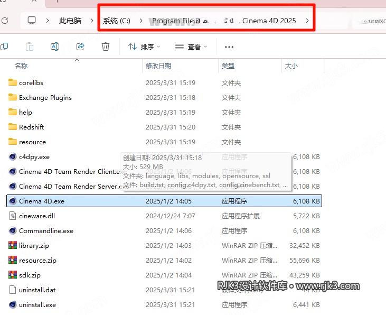
Task: Sort by the 名称 column header
Action: point(21,66)
